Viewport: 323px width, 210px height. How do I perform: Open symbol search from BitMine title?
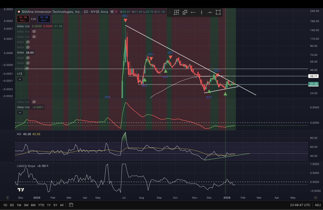[51, 12]
